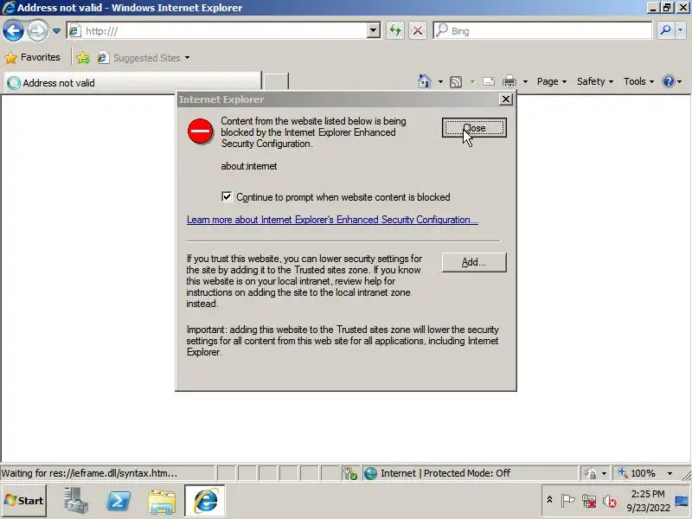This screenshot has width=692, height=519.
Task: Launch Server Manager from taskbar
Action: (74, 501)
